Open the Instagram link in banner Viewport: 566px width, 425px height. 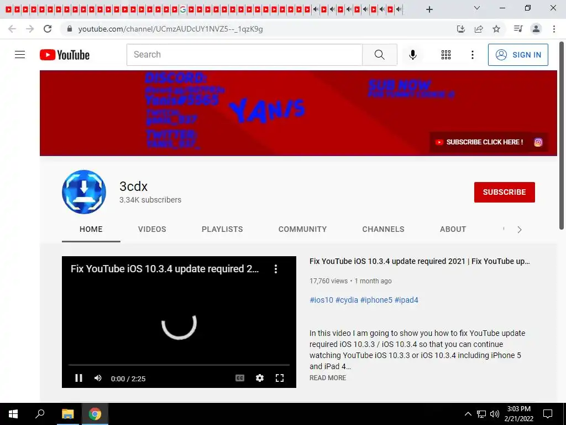538,142
